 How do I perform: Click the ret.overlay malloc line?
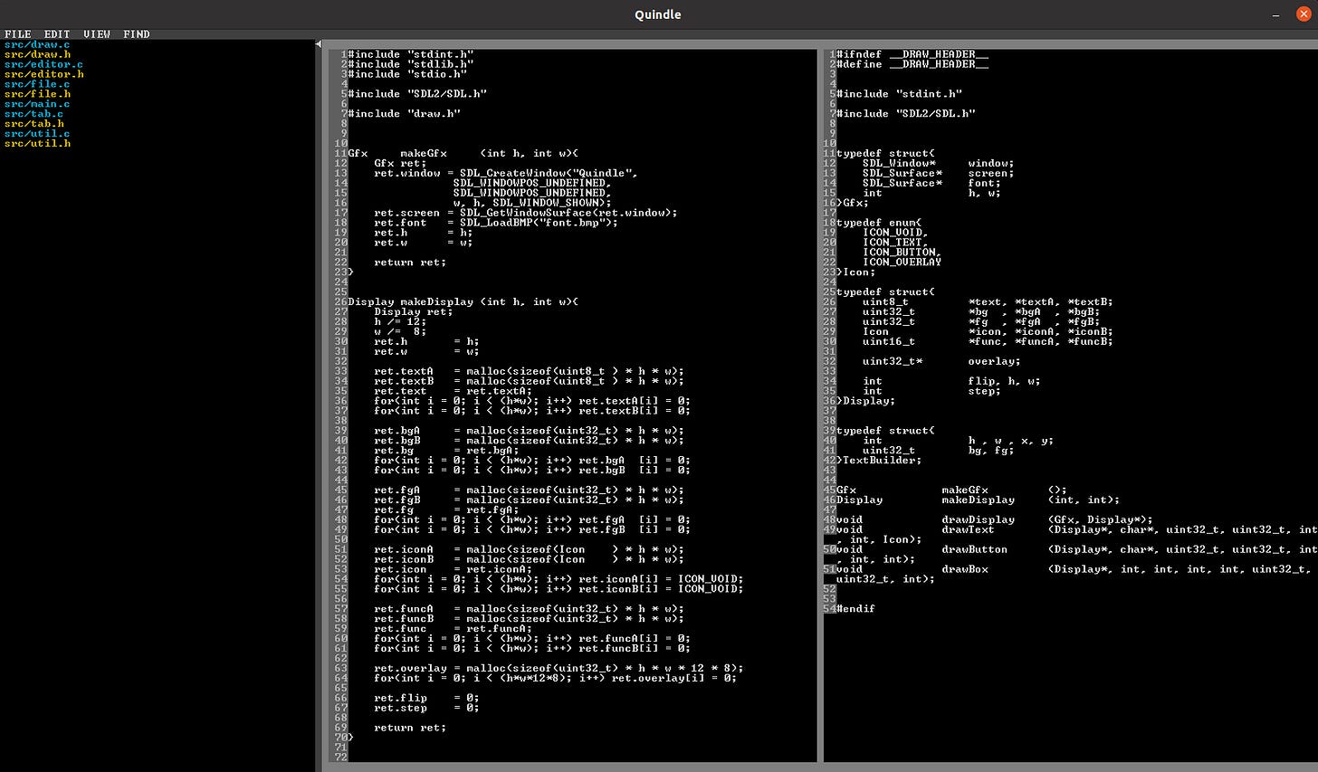(559, 669)
